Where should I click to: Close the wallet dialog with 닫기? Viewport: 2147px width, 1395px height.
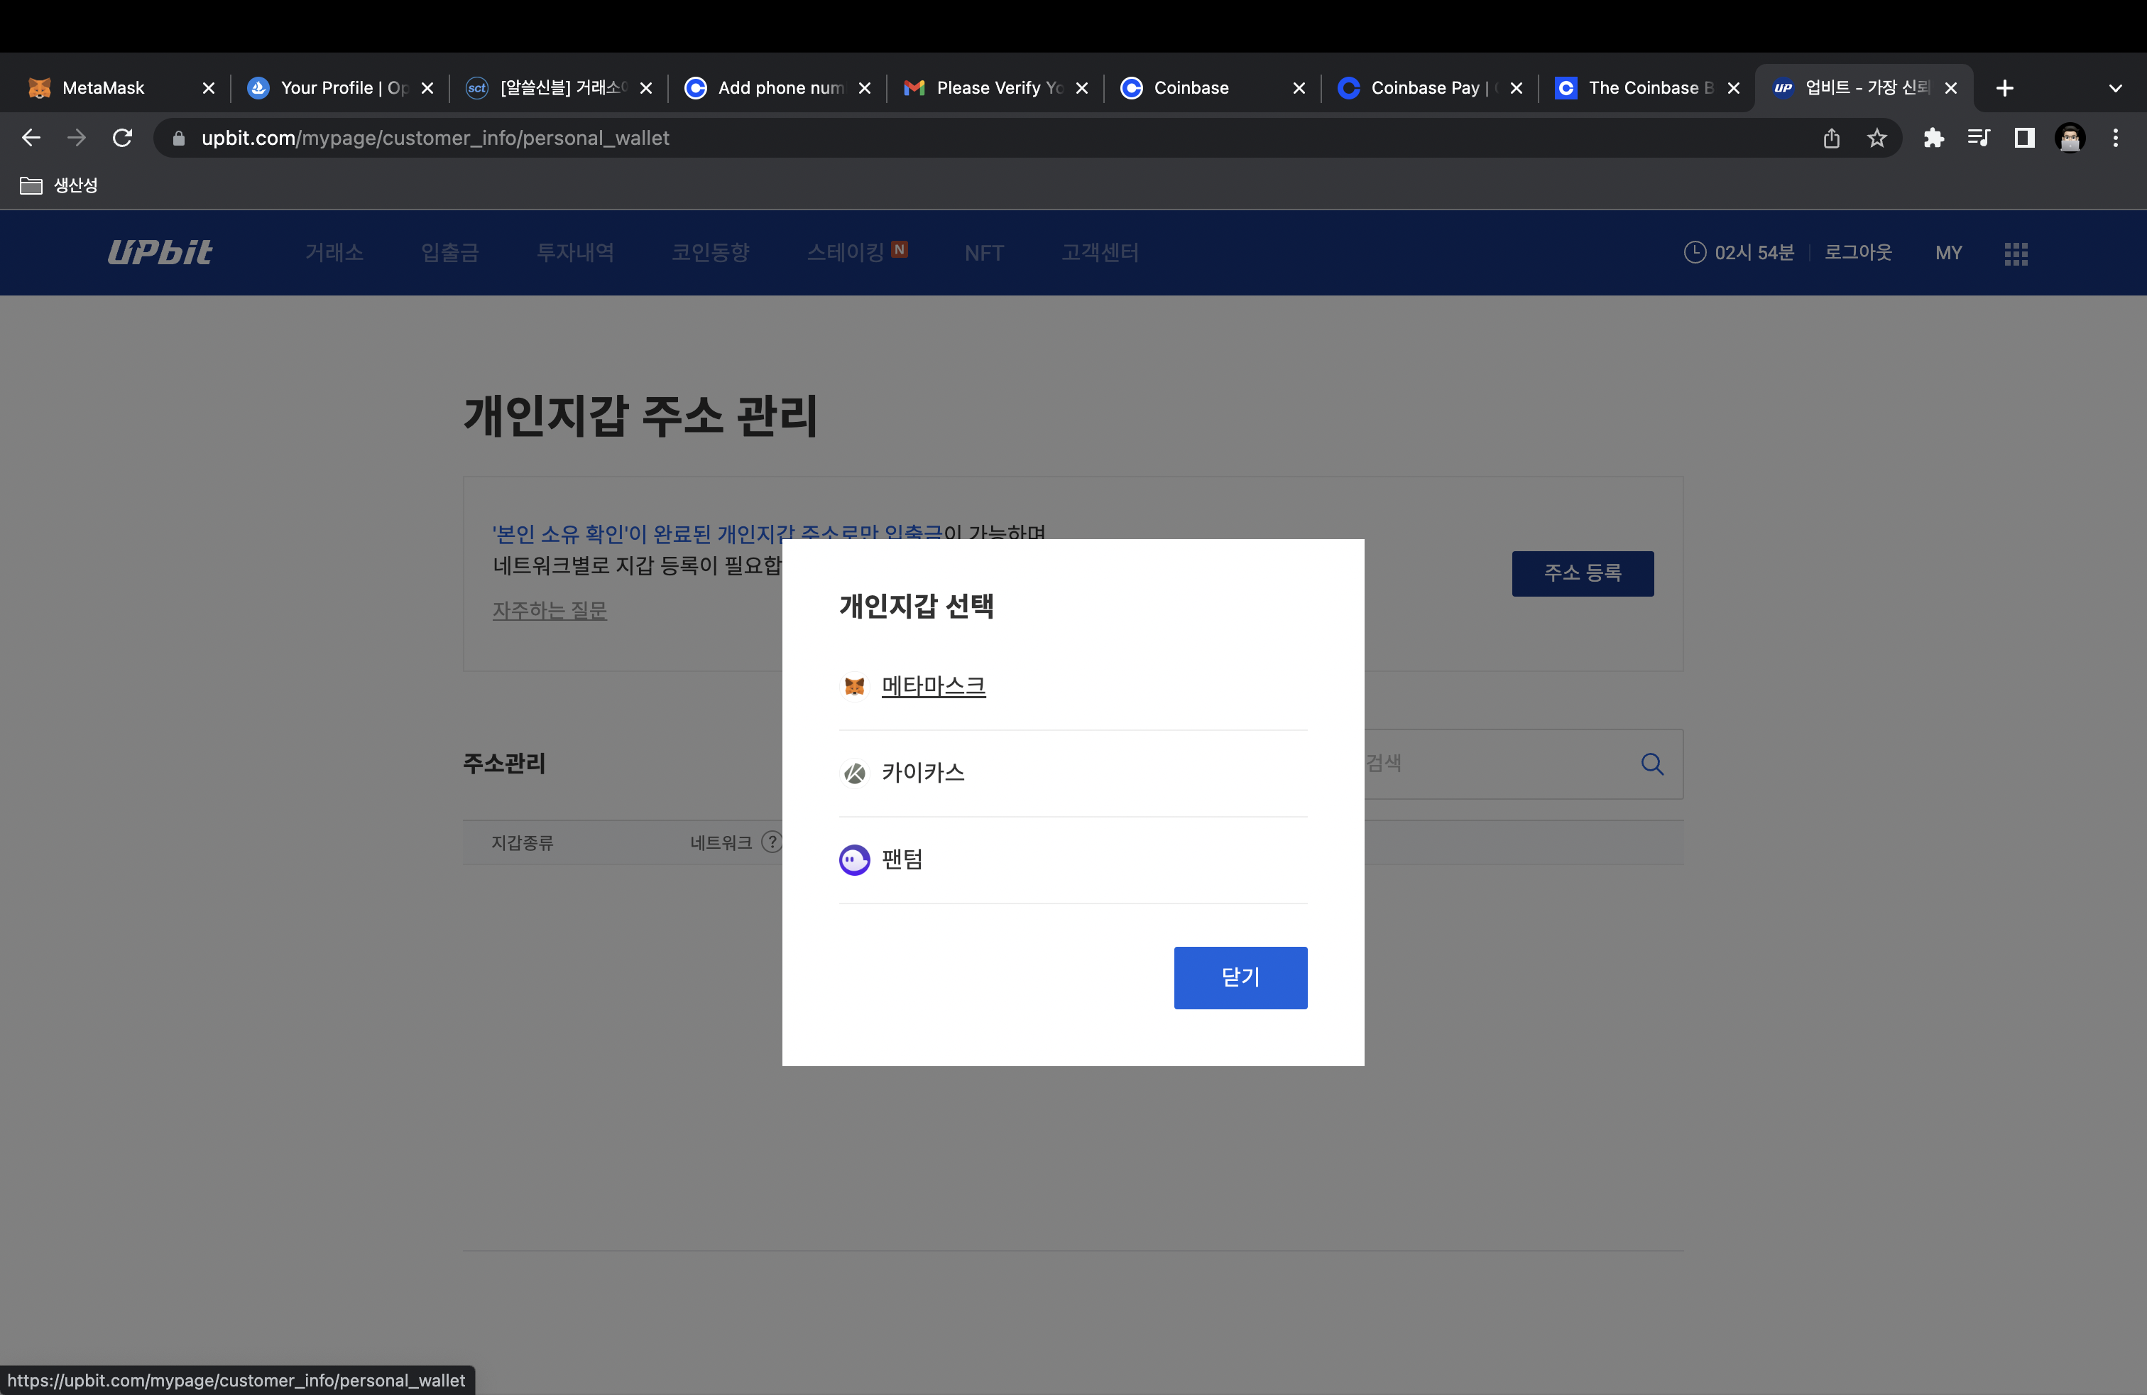(x=1240, y=977)
